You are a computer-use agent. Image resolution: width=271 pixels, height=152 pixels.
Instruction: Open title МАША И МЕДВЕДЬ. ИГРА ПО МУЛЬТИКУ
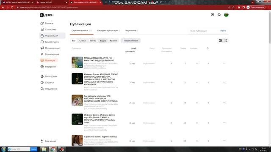99,59
